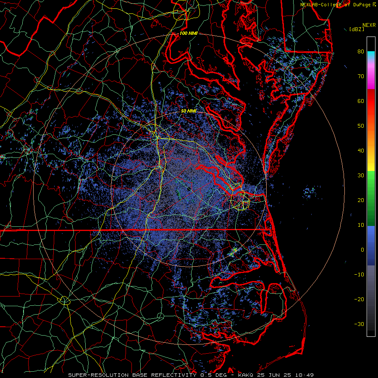Click the -20 value on the dBZ scale

(359, 299)
